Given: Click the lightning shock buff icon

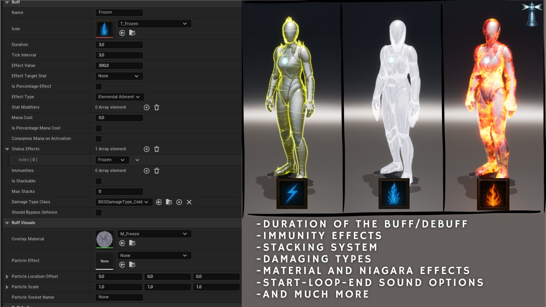Looking at the screenshot, I should 292,194.
